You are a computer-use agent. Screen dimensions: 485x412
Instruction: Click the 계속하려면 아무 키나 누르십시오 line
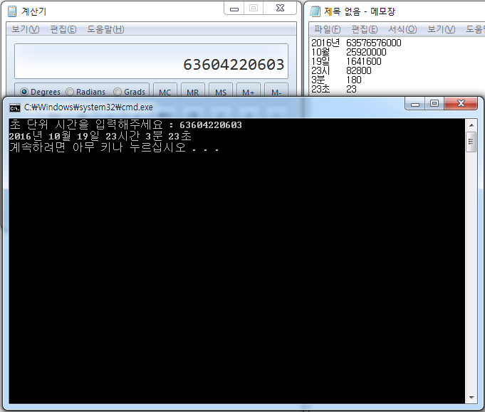click(x=114, y=147)
